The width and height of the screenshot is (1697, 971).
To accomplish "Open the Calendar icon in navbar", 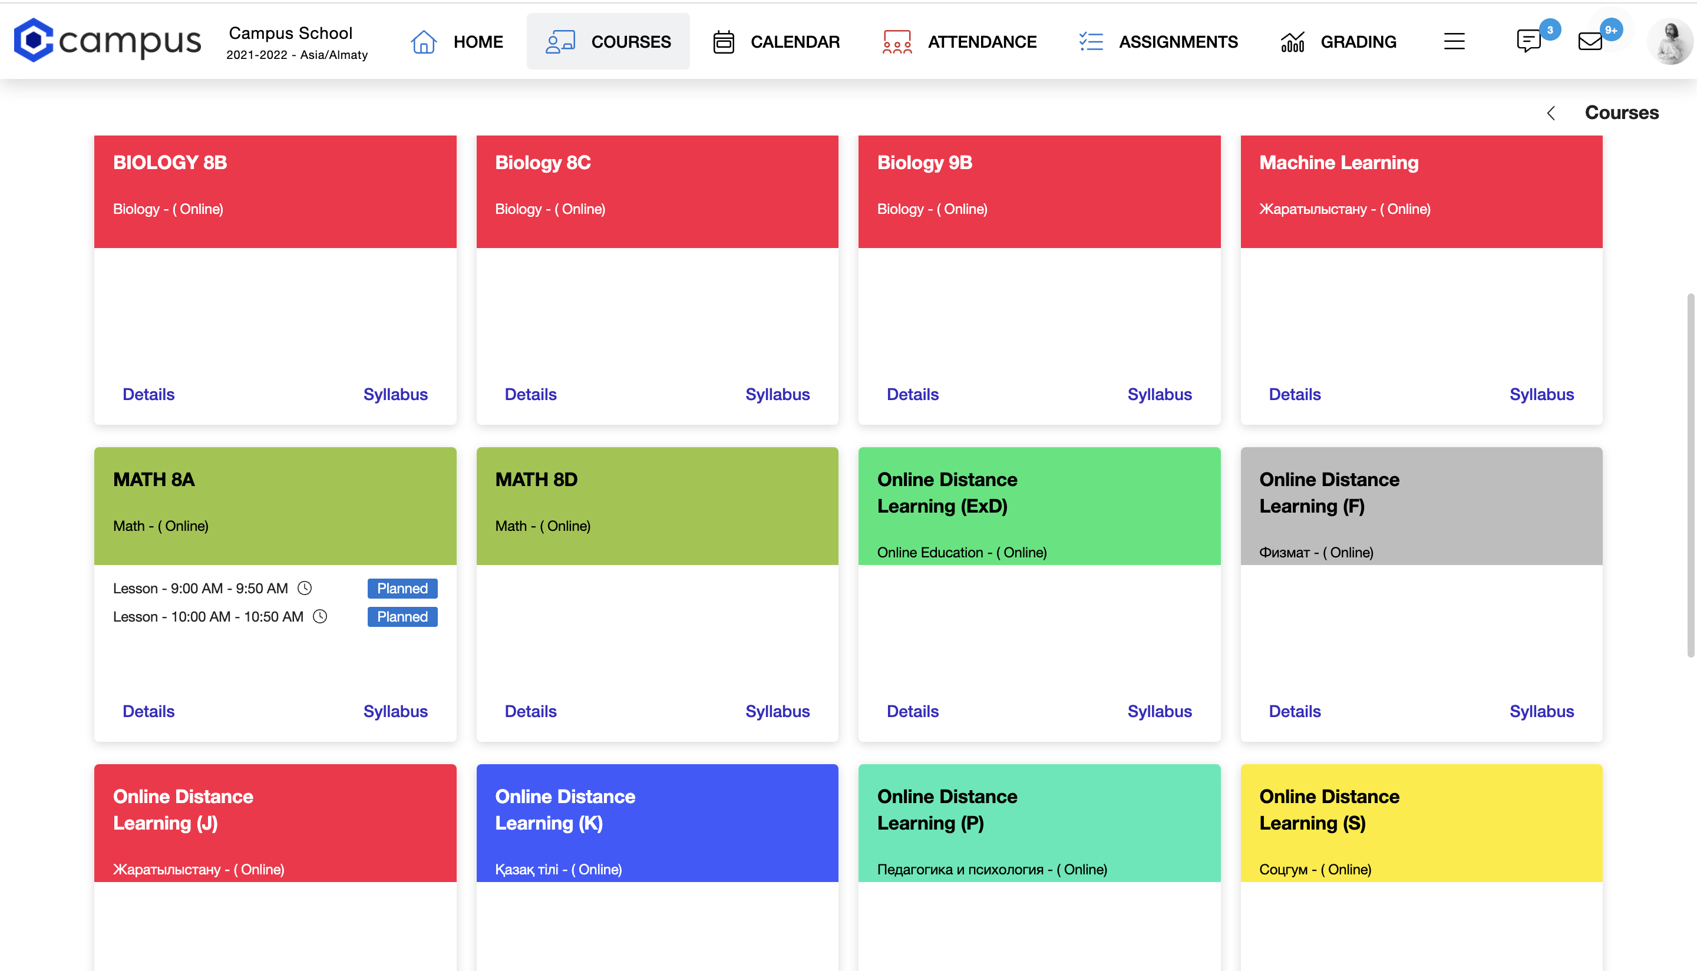I will pos(724,42).
